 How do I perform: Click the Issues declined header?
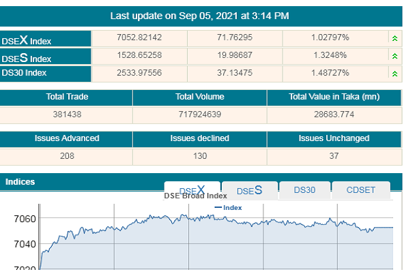[x=200, y=138]
